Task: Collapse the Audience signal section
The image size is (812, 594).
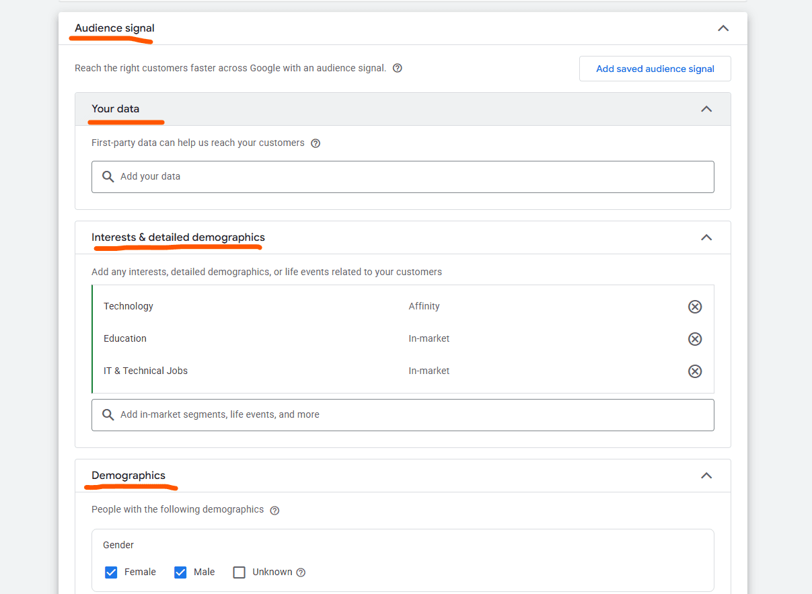Action: point(723,28)
